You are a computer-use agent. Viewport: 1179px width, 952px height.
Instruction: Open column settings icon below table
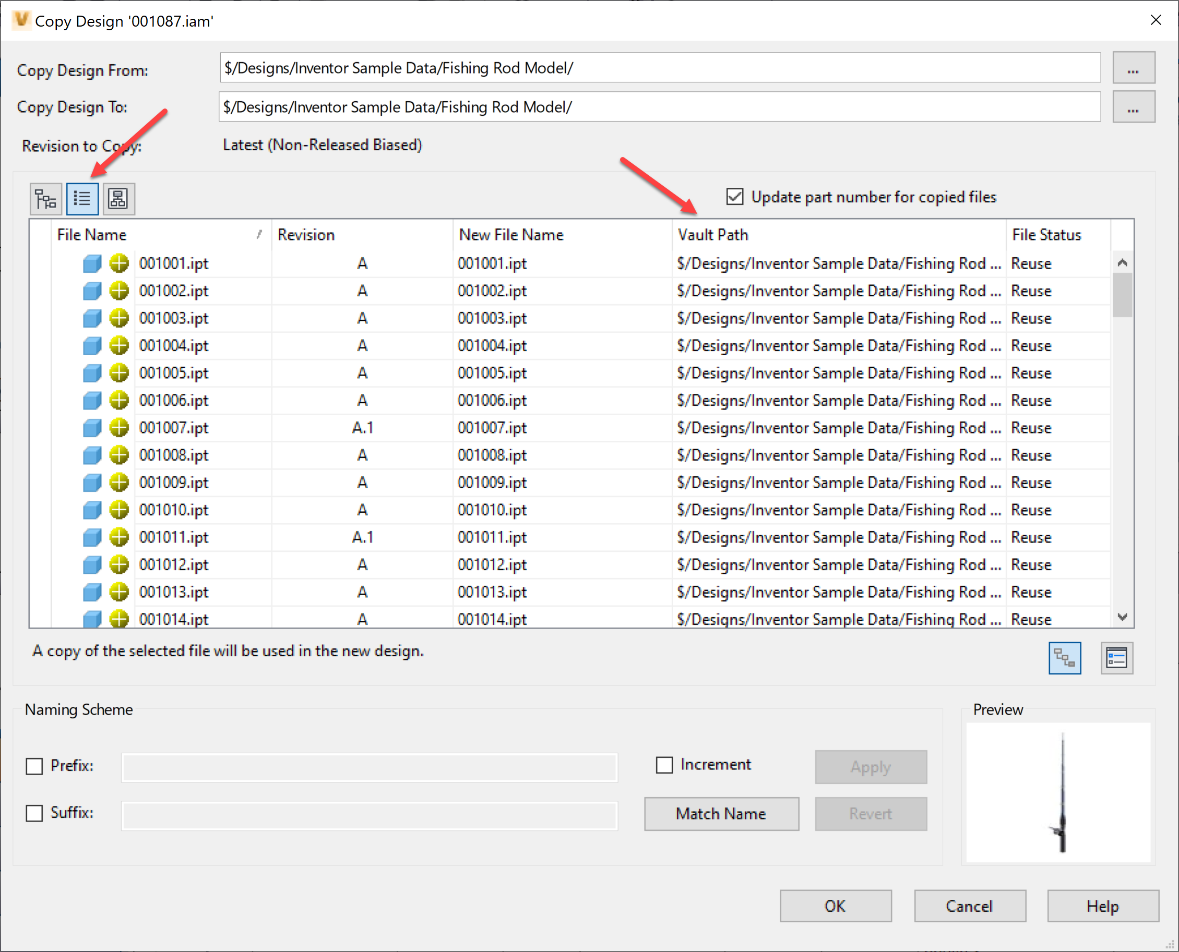point(1116,657)
